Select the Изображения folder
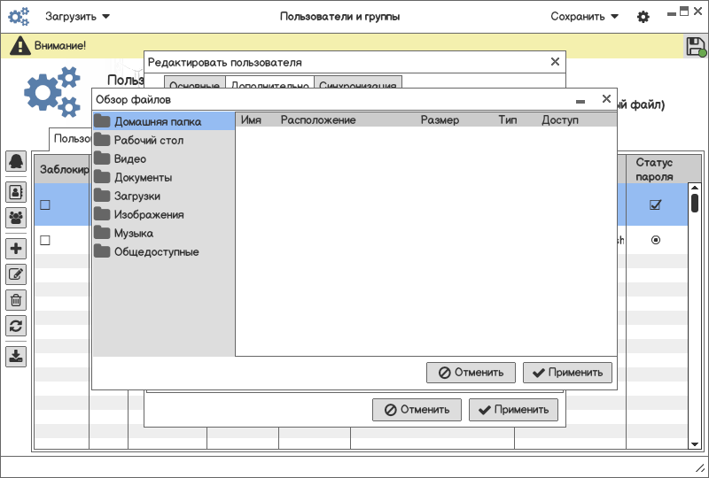 pyautogui.click(x=164, y=214)
